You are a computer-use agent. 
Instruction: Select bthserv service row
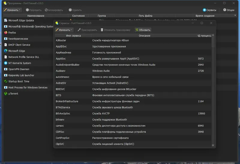point(133,120)
